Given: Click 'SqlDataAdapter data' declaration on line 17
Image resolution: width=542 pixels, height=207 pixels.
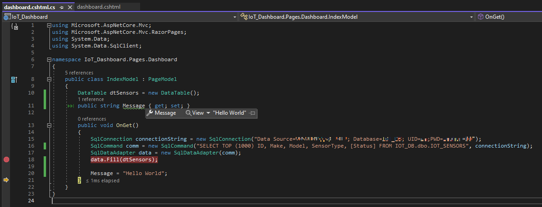Looking at the screenshot, I should click(x=124, y=153).
